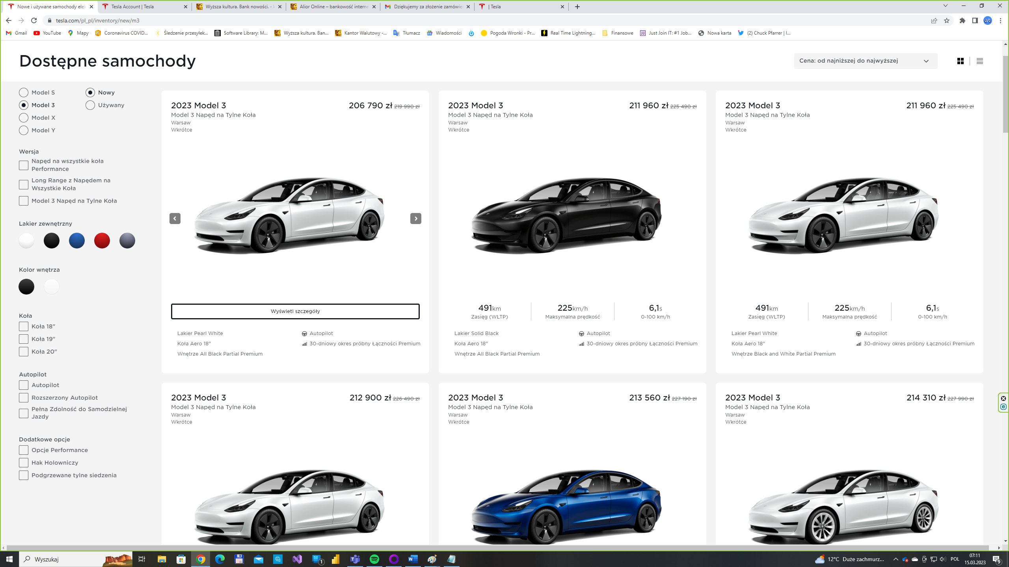The height and width of the screenshot is (567, 1009).
Task: Switch to the last '| Tesla' tab
Action: click(521, 7)
